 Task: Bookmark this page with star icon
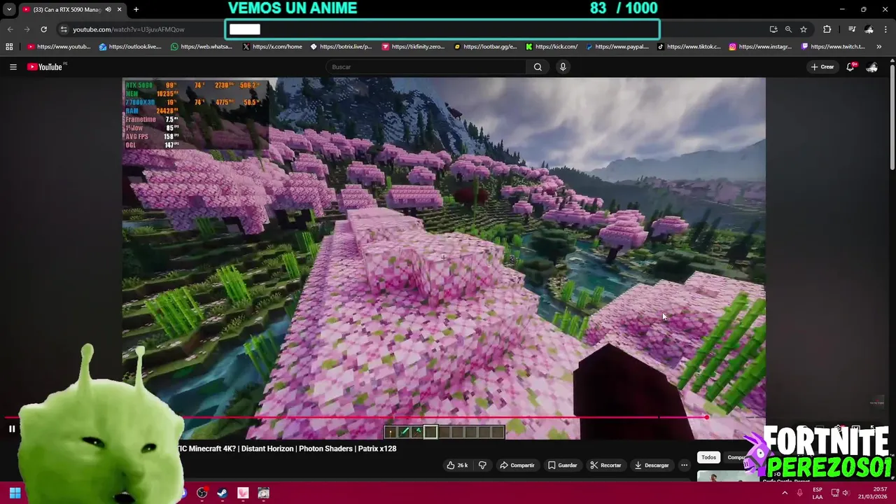(x=804, y=29)
